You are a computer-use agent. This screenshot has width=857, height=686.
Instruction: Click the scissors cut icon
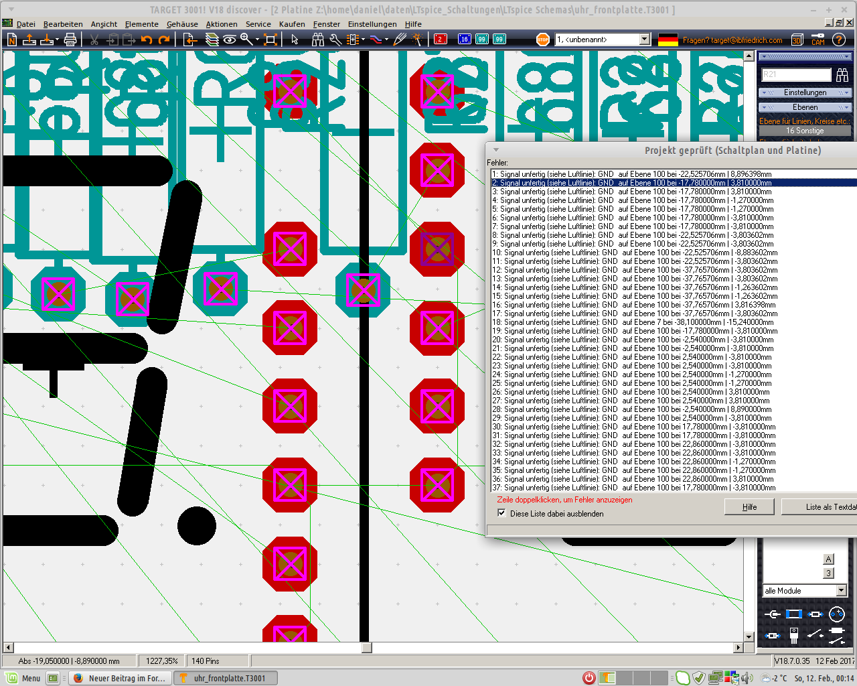click(x=94, y=40)
